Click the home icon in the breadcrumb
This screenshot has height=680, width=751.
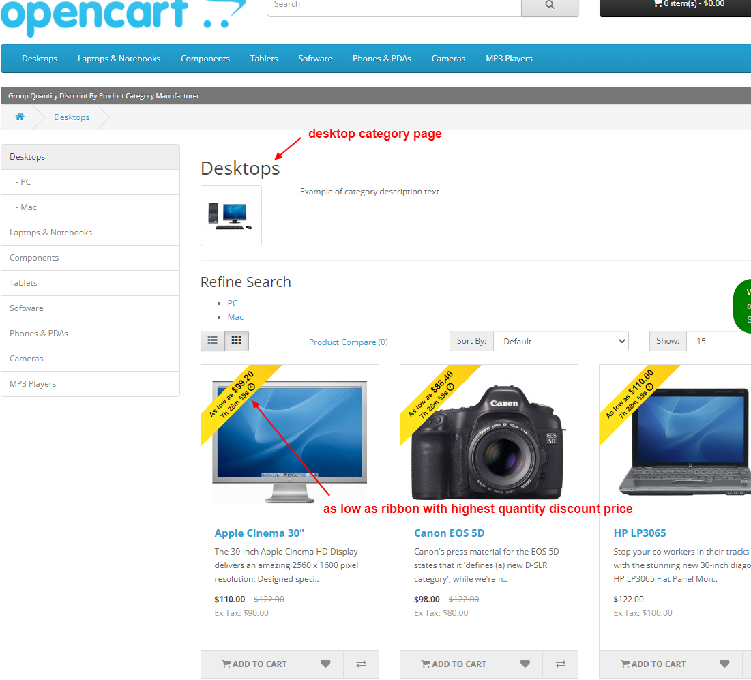(19, 117)
